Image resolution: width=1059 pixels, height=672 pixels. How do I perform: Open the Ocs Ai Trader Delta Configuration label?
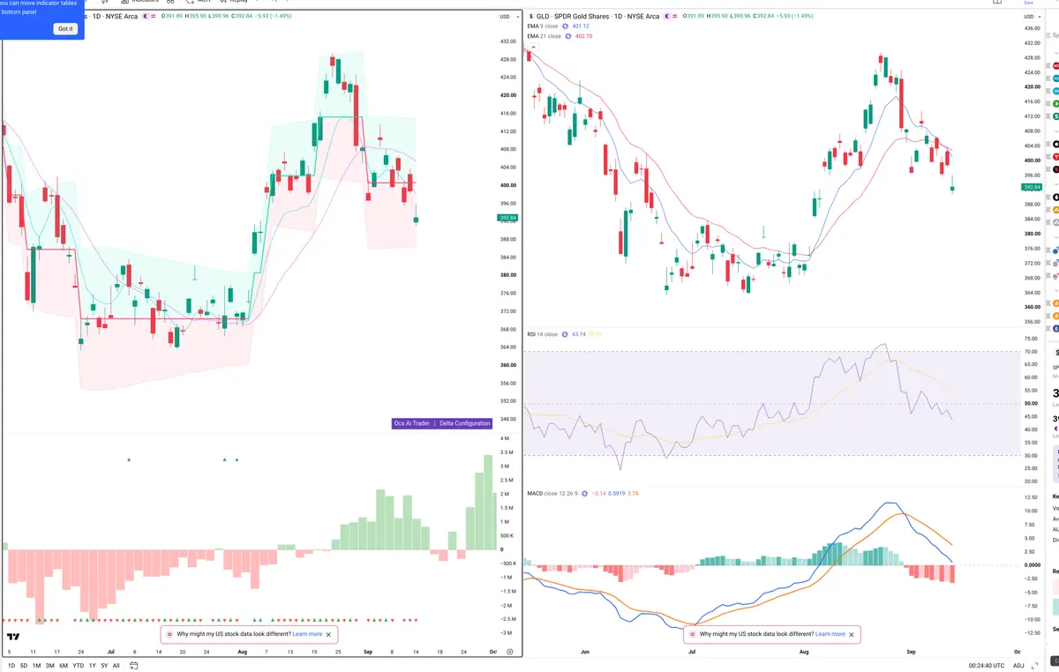click(x=441, y=423)
